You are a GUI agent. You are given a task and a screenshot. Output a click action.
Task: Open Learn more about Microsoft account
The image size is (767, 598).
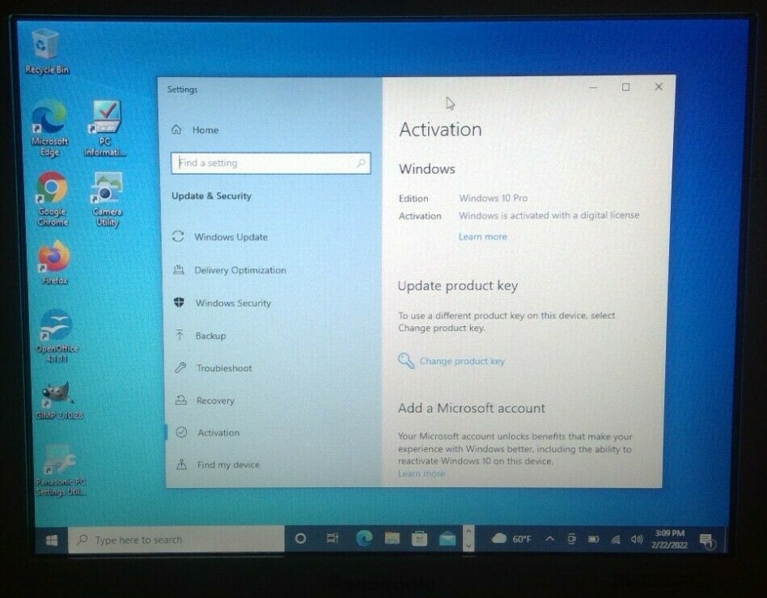pos(422,473)
